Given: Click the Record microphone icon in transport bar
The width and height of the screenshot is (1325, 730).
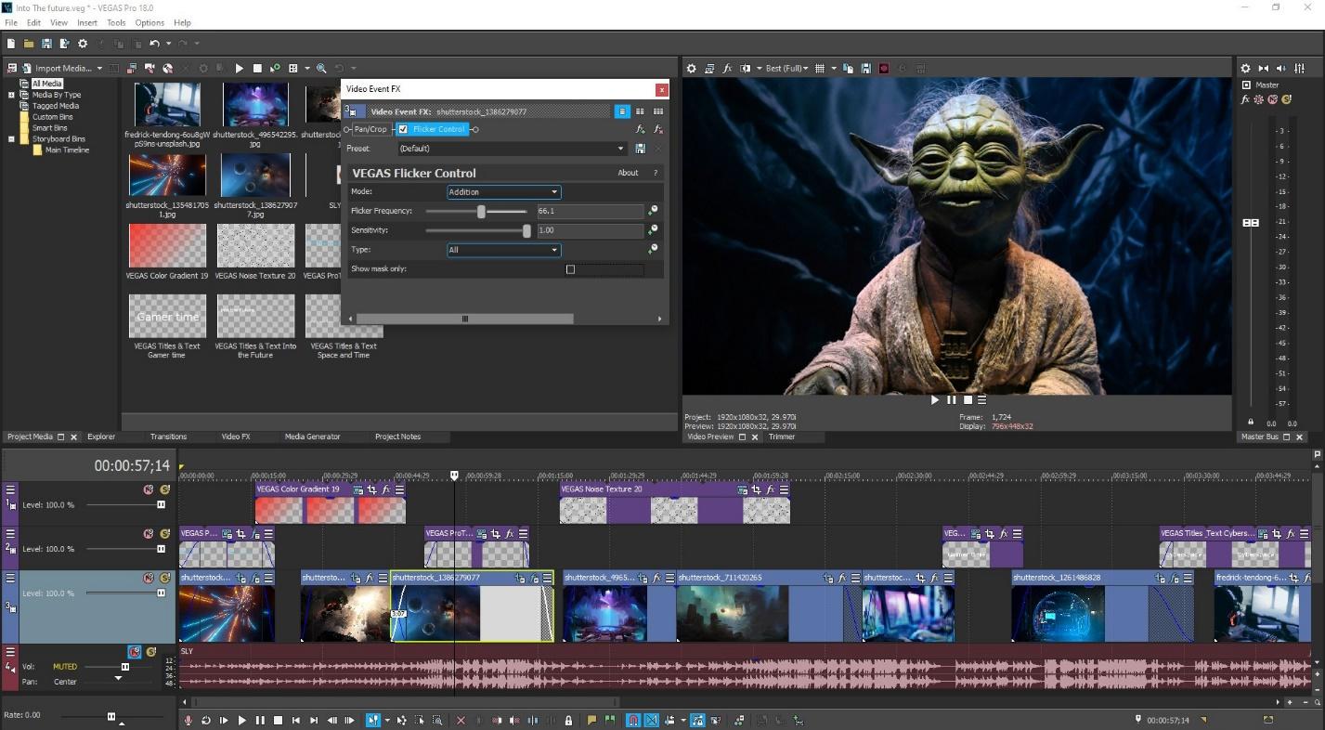Looking at the screenshot, I should tap(188, 720).
